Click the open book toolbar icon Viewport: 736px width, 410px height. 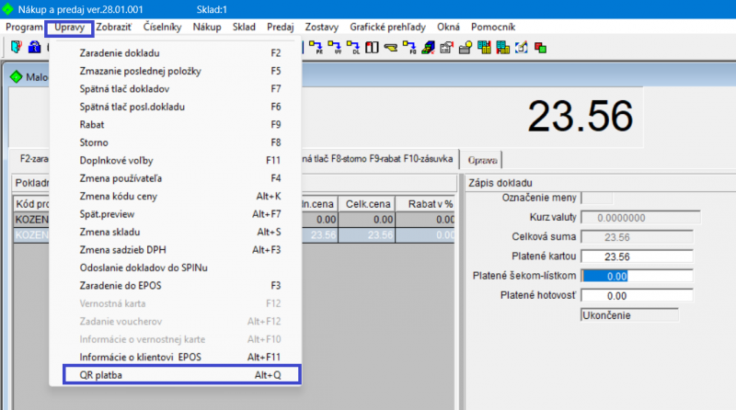click(372, 46)
